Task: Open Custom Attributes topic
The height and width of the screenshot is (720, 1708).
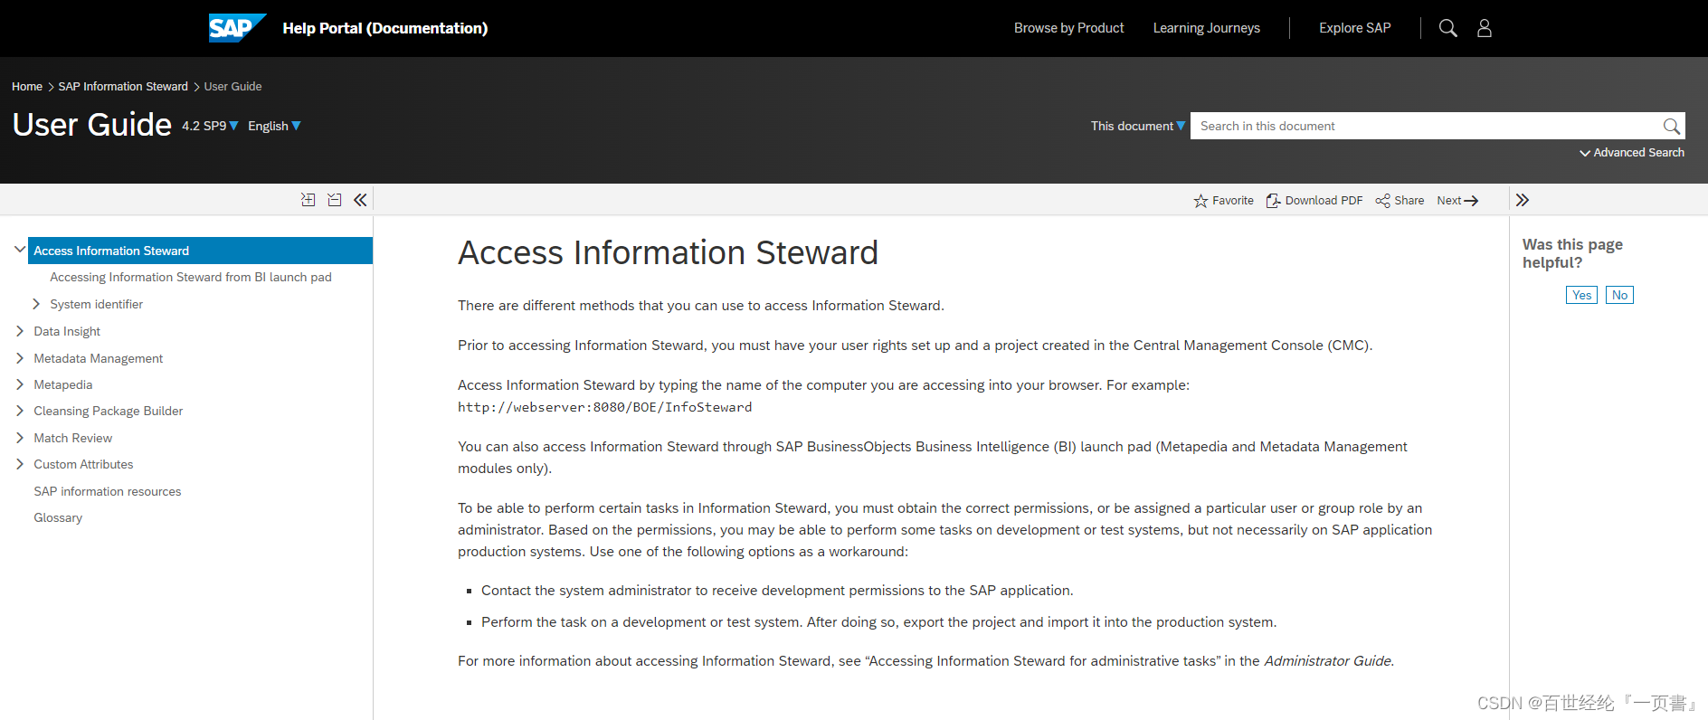Action: pos(83,464)
